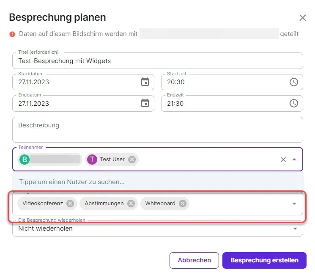The image size is (315, 278).
Task: Click the Endzeit value 21:30
Action: click(175, 104)
